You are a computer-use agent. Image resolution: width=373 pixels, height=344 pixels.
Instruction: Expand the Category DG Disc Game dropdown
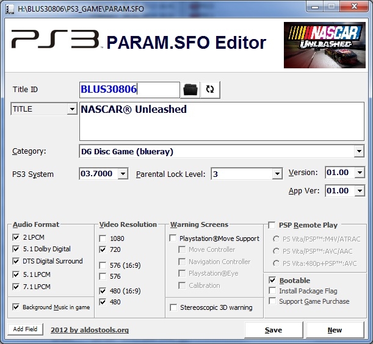(359, 151)
